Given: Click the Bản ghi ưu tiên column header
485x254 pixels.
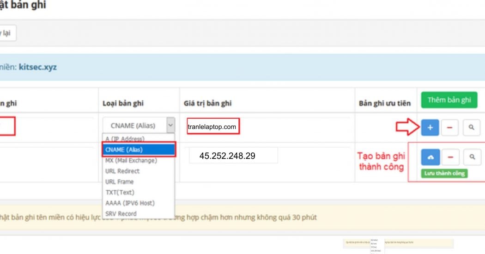Looking at the screenshot, I should (x=385, y=103).
